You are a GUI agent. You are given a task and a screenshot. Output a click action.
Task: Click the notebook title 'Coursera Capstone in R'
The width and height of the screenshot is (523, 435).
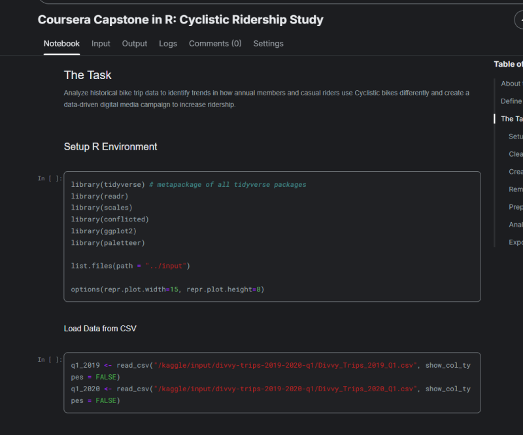click(180, 20)
